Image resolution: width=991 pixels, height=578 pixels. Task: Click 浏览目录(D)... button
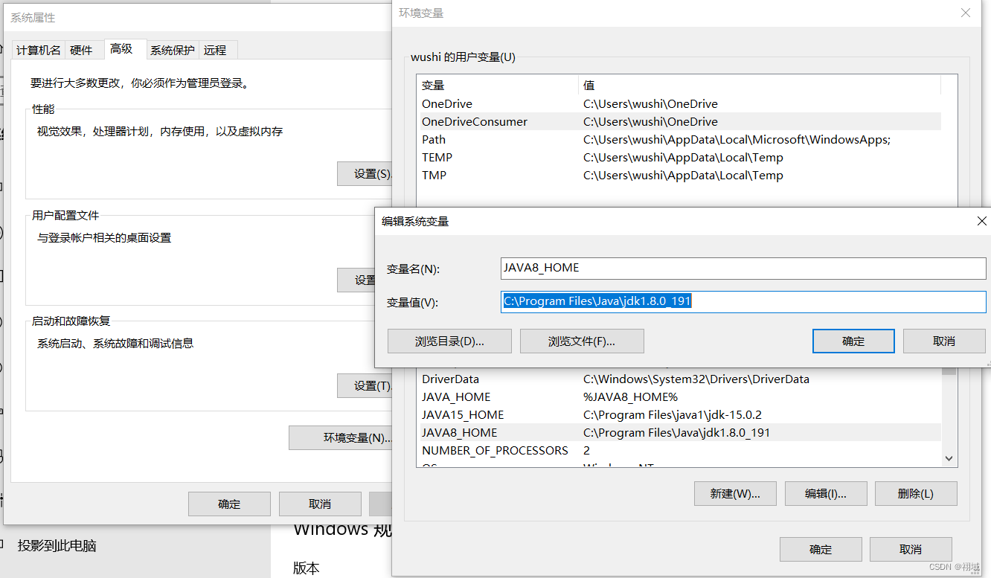[449, 341]
